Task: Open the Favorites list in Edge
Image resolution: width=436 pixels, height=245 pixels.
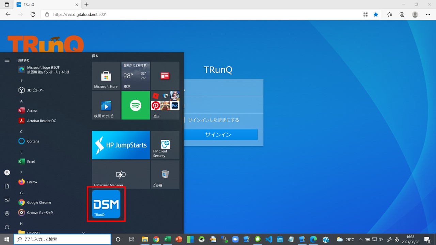Action: pos(389,15)
